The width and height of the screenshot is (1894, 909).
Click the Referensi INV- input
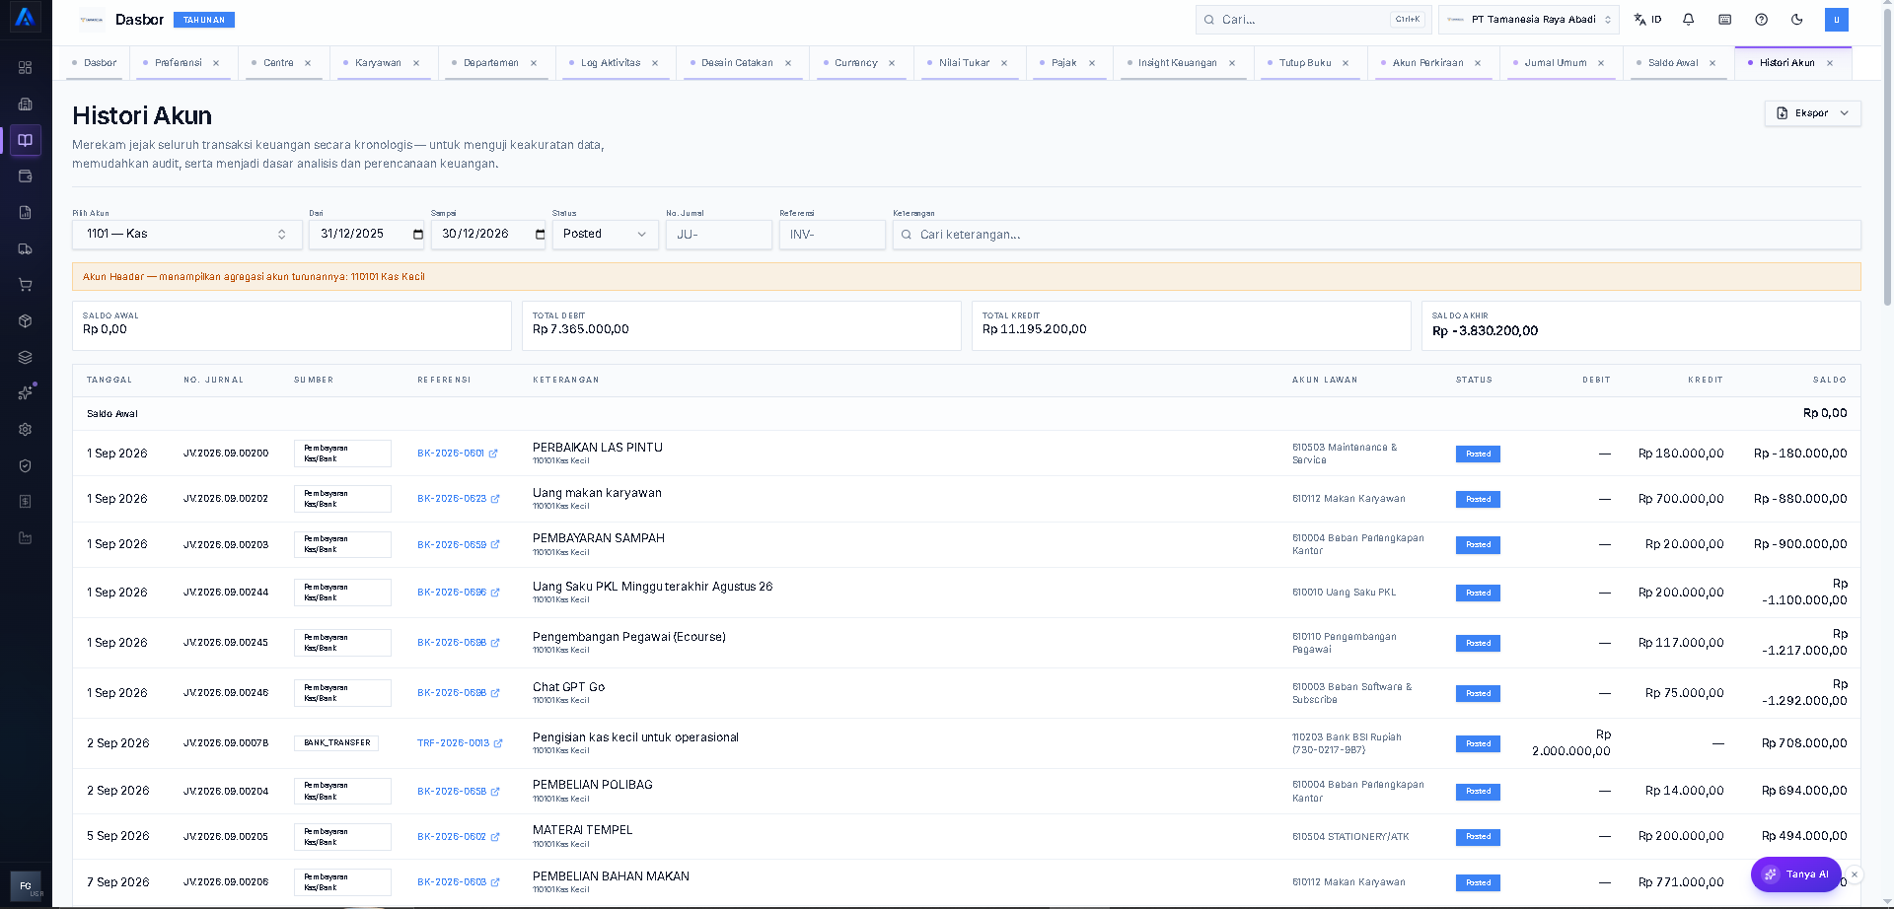[833, 235]
